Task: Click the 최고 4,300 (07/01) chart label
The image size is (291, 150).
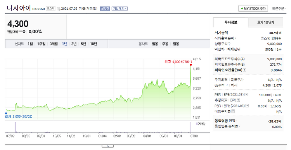Action: 178,61
